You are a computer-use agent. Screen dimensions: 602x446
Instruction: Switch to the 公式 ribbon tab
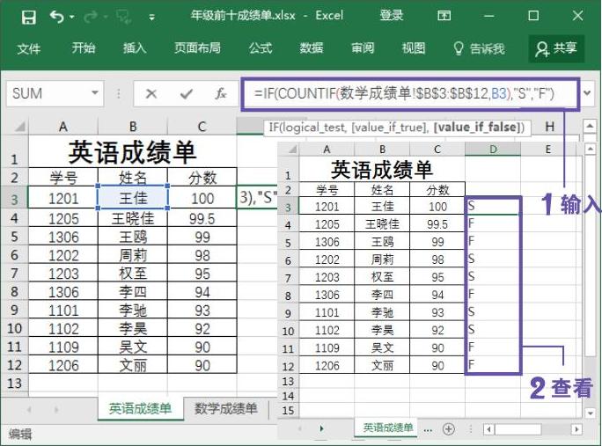click(261, 48)
